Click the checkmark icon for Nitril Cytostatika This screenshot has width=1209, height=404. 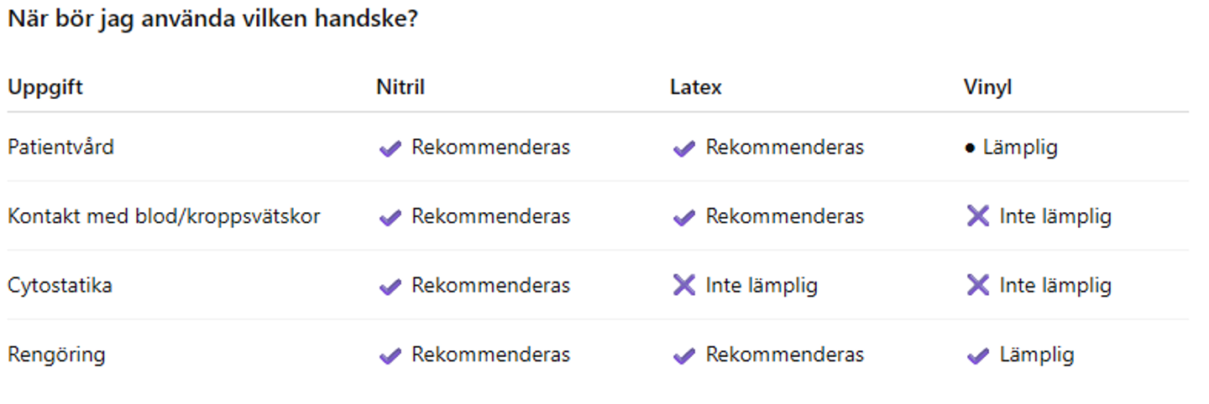point(390,287)
